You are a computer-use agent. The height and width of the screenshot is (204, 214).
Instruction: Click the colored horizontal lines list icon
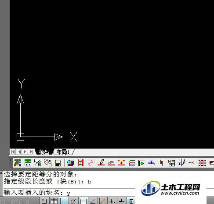point(131,163)
